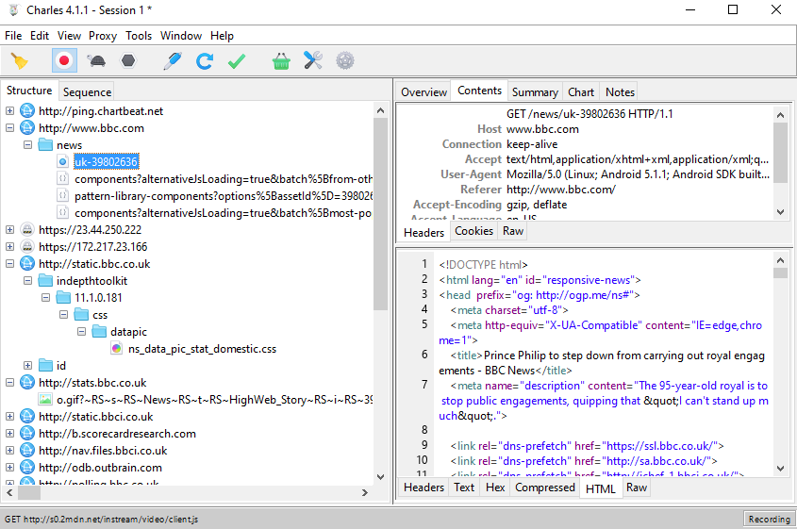The width and height of the screenshot is (797, 529).
Task: Click the Recording status button
Action: [x=769, y=519]
